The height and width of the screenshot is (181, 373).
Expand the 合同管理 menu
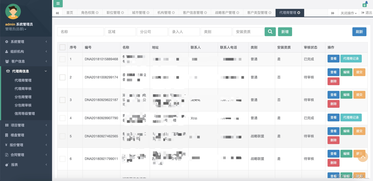pyautogui.click(x=26, y=155)
